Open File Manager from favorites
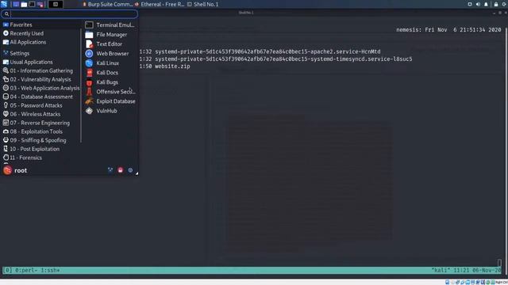The width and height of the screenshot is (508, 285). [110, 35]
